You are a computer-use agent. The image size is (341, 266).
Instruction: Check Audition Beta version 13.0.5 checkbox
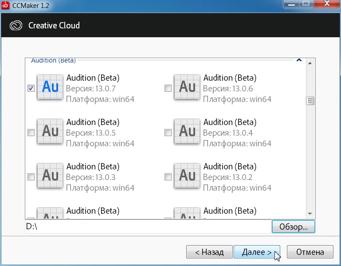31,133
